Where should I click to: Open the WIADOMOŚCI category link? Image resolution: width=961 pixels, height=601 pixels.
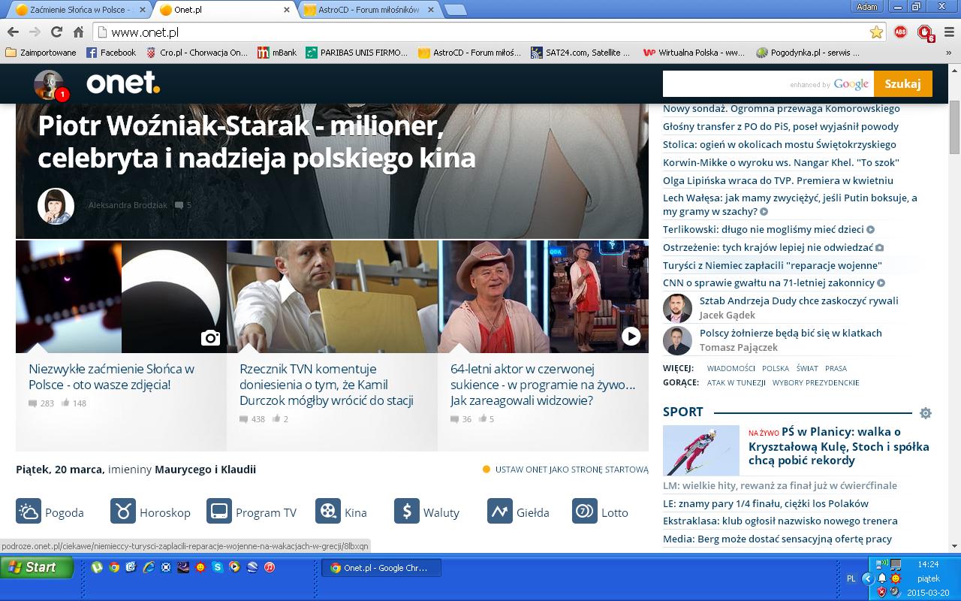click(x=731, y=368)
